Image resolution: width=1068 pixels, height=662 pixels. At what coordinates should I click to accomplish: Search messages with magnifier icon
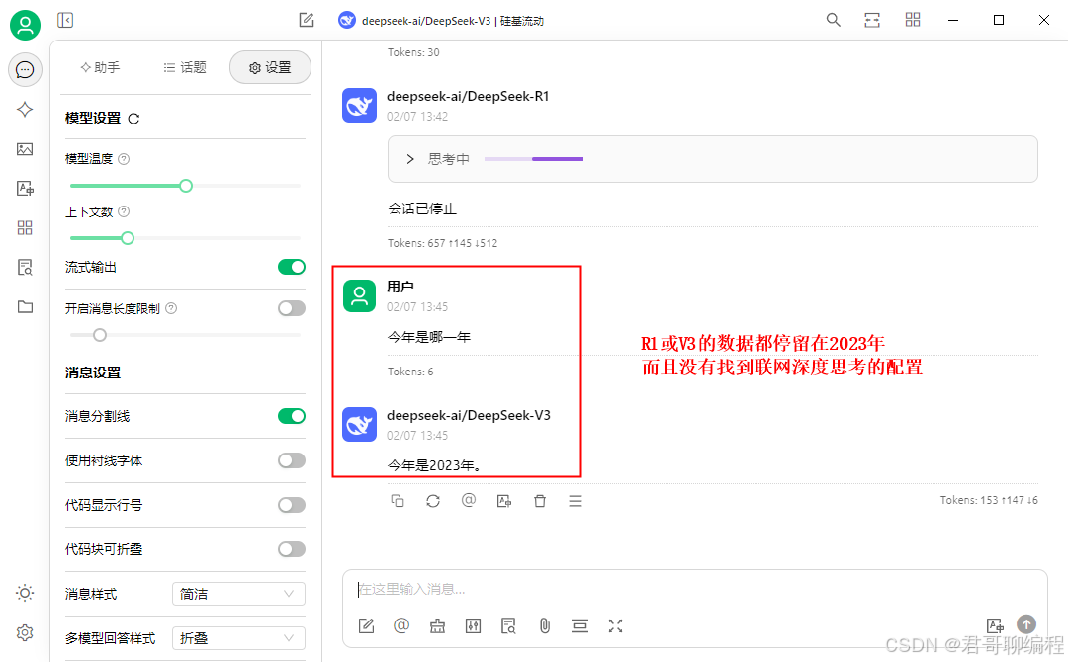click(x=833, y=20)
